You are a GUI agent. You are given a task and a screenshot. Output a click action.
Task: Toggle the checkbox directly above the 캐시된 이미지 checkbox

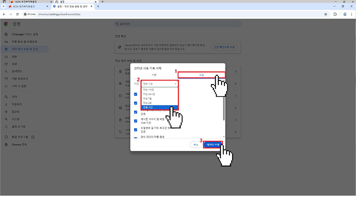click(x=135, y=112)
